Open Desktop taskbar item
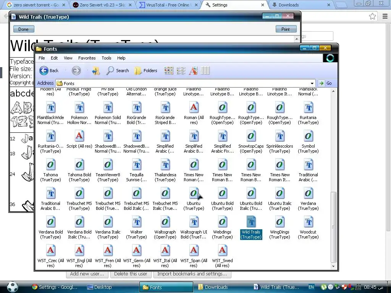Image resolution: width=391 pixels, height=293 pixels. coord(99,287)
